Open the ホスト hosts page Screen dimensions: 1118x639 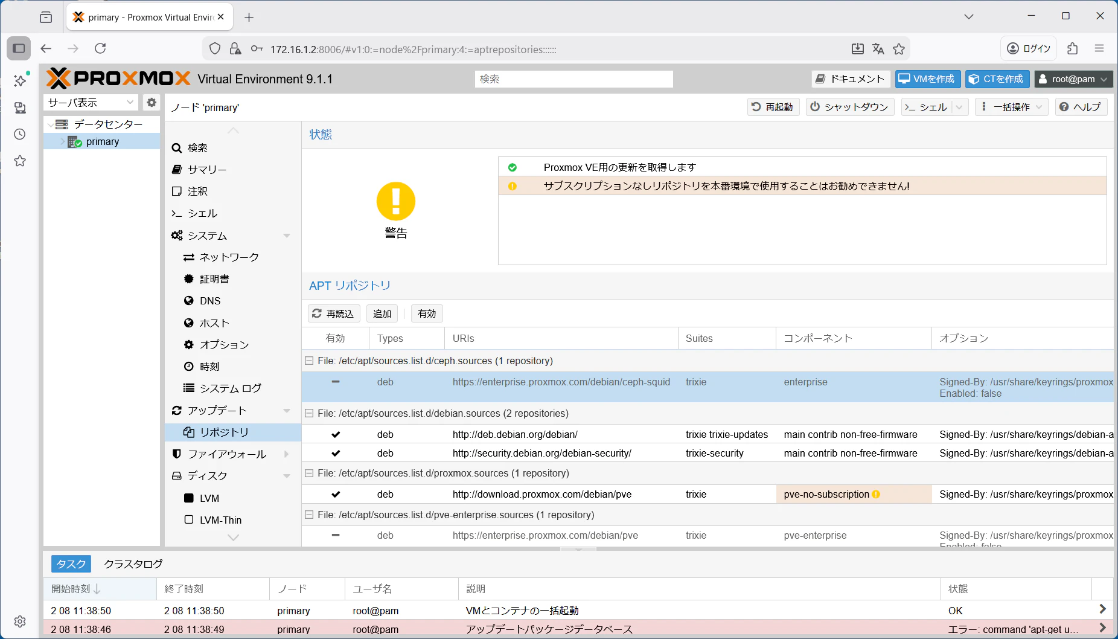[233, 323]
